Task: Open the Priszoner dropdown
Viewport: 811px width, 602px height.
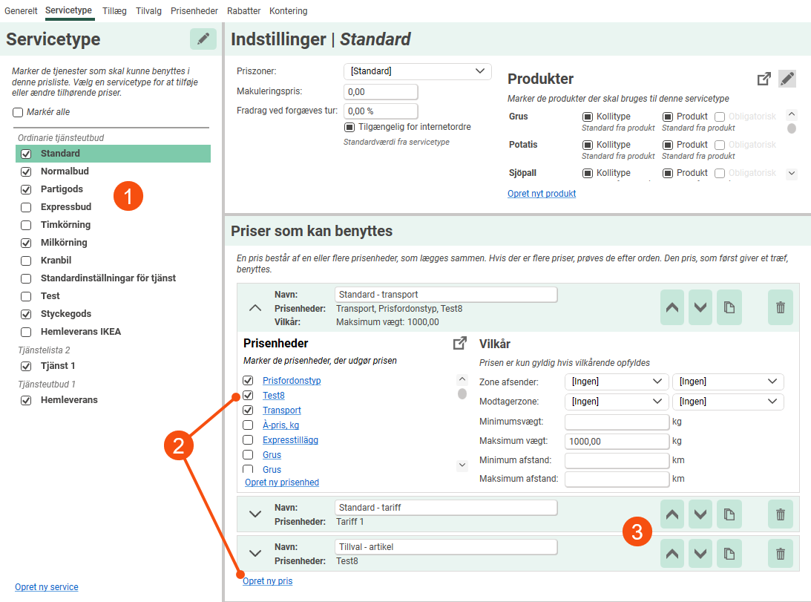Action: click(x=417, y=71)
